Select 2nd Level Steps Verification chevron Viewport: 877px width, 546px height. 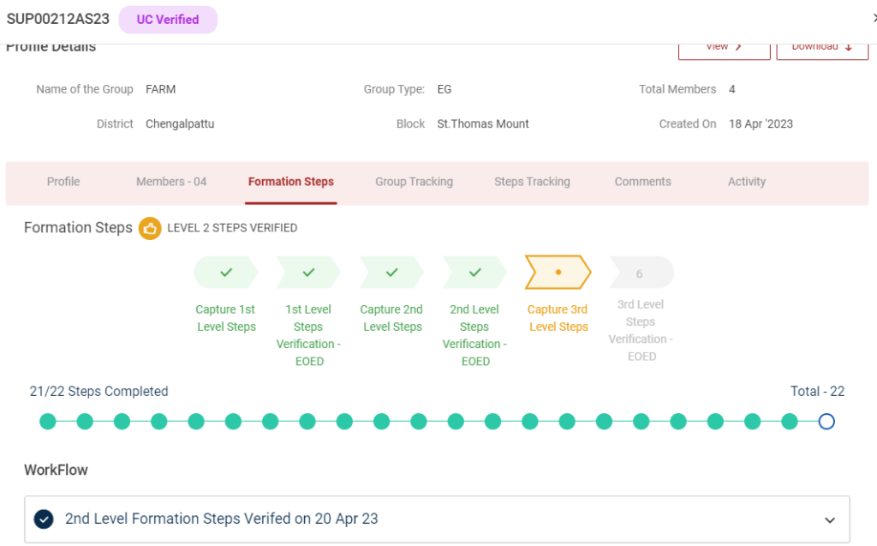(474, 272)
